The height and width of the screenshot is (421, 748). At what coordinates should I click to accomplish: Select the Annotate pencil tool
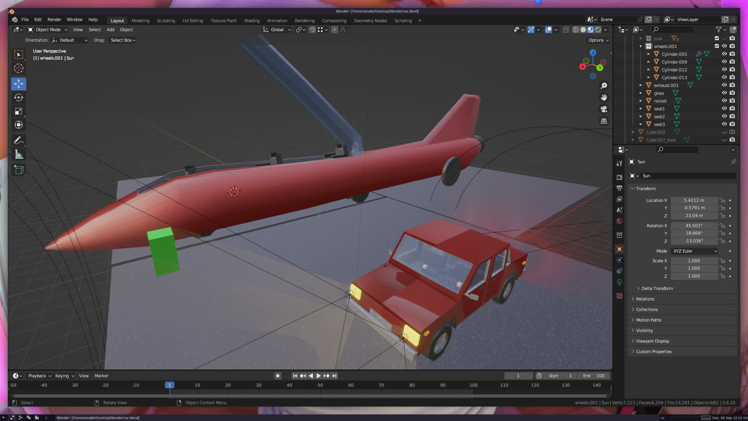click(18, 140)
